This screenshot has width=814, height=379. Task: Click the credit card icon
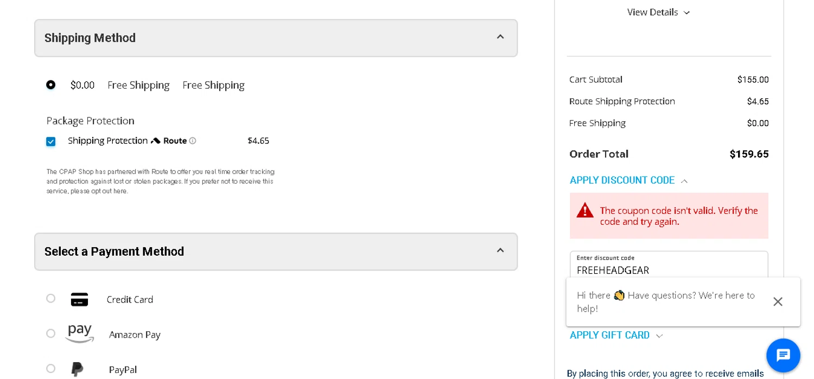point(80,300)
